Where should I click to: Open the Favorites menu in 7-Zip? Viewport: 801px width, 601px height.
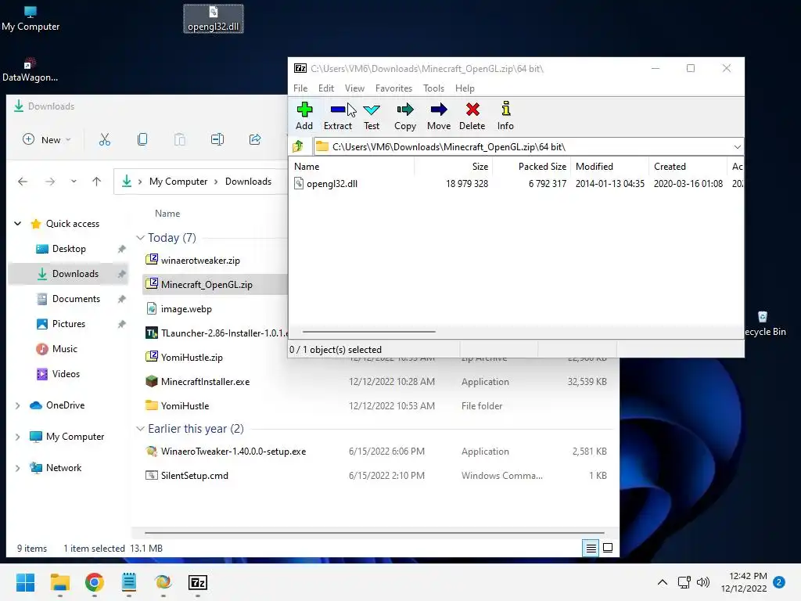coord(393,88)
